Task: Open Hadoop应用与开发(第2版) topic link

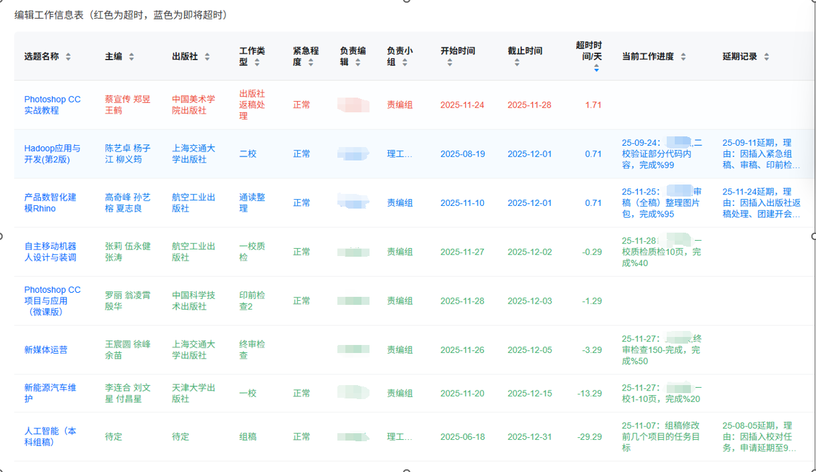Action: tap(52, 154)
